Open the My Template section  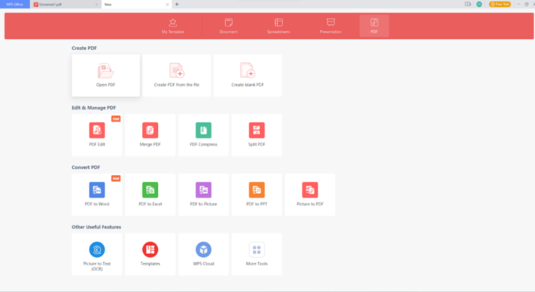point(173,26)
